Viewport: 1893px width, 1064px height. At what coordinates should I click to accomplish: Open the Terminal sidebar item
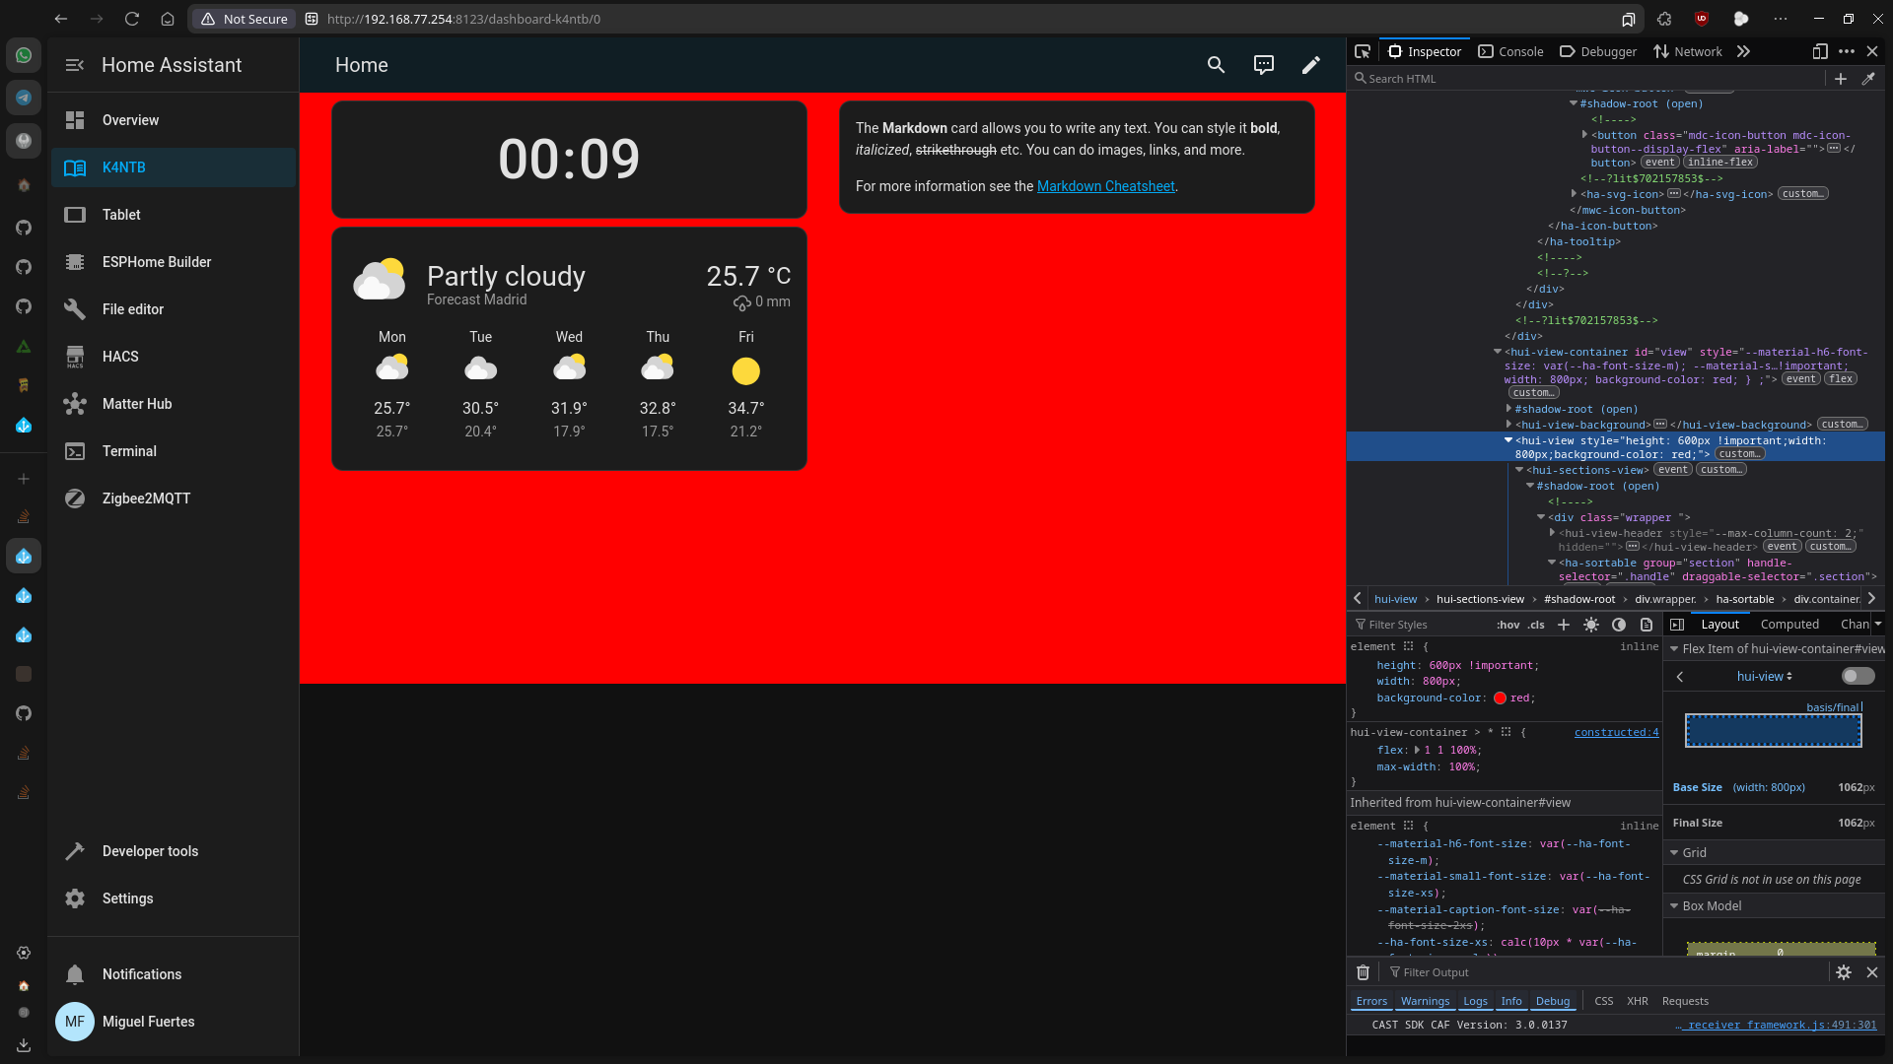click(x=129, y=451)
